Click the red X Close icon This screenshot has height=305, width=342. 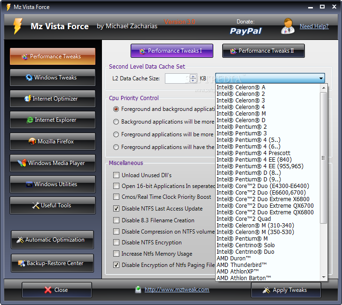(x=48, y=290)
